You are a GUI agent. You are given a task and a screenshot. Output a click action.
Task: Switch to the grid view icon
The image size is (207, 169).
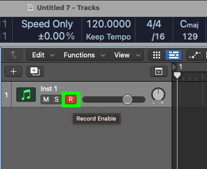click(157, 55)
